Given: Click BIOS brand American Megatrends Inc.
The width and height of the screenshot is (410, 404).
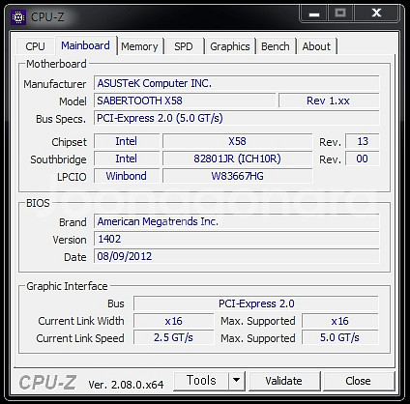Looking at the screenshot, I should [237, 221].
